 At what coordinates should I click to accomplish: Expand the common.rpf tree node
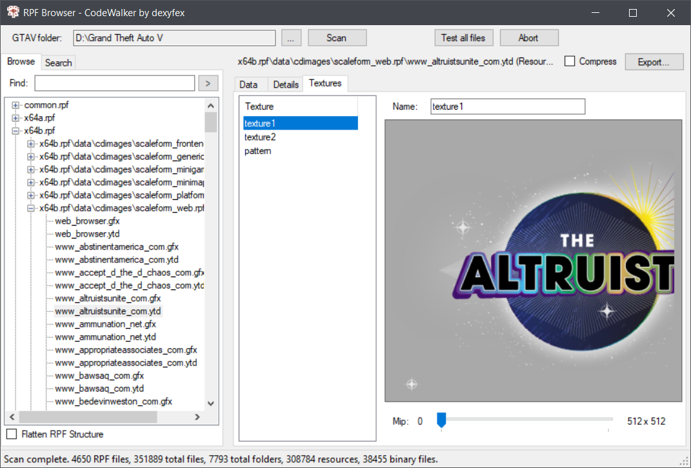pyautogui.click(x=15, y=105)
